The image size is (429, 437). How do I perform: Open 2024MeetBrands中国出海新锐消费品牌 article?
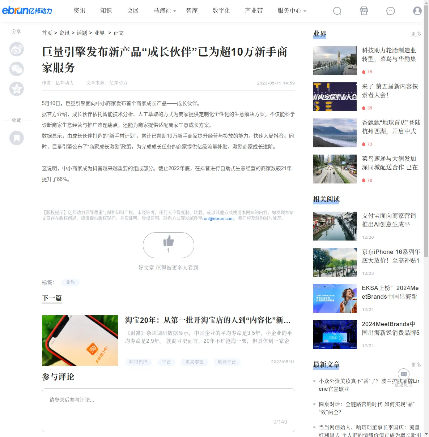click(x=391, y=328)
